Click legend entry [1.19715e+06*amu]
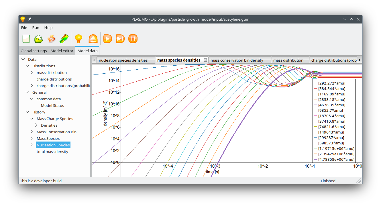Screen dimensions: 381x206 (x=334, y=148)
